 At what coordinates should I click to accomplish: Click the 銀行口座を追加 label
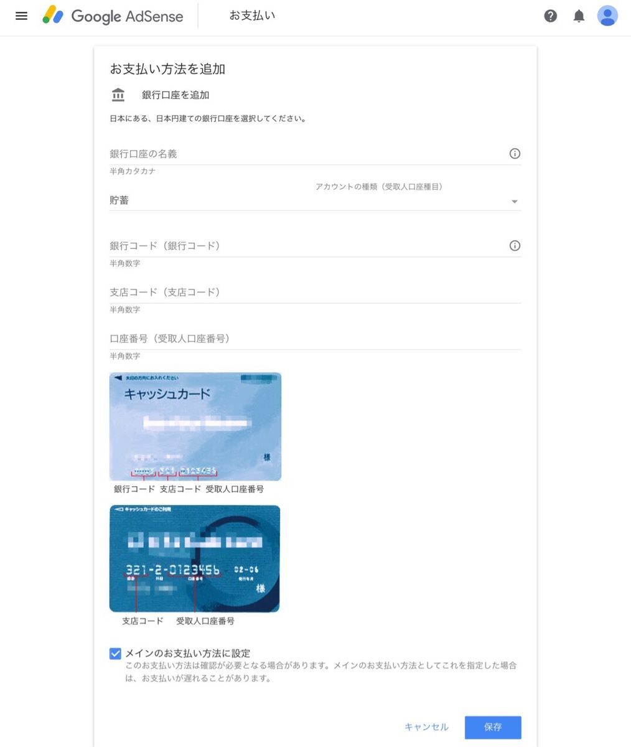click(175, 95)
